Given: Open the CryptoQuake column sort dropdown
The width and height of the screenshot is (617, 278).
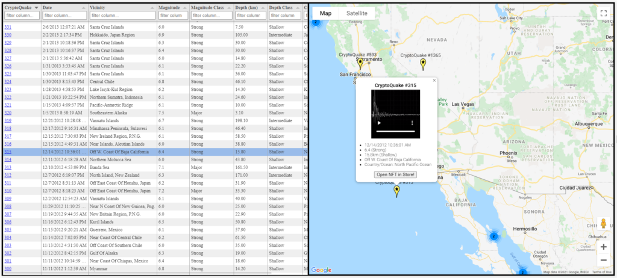Looking at the screenshot, I should click(x=37, y=8).
